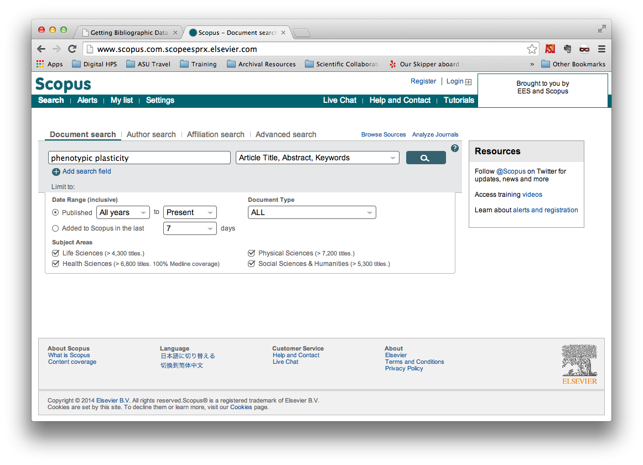Image resolution: width=643 pixels, height=465 pixels.
Task: Click the browser forward arrow
Action: (56, 49)
